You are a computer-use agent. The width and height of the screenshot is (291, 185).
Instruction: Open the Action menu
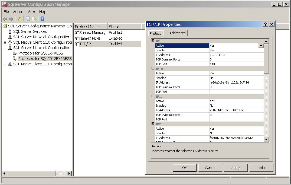point(18,12)
